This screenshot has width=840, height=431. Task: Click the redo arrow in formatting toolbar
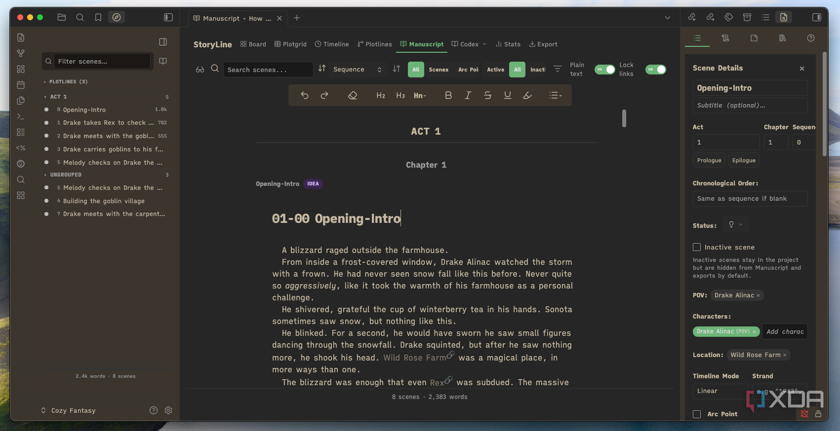pos(324,96)
